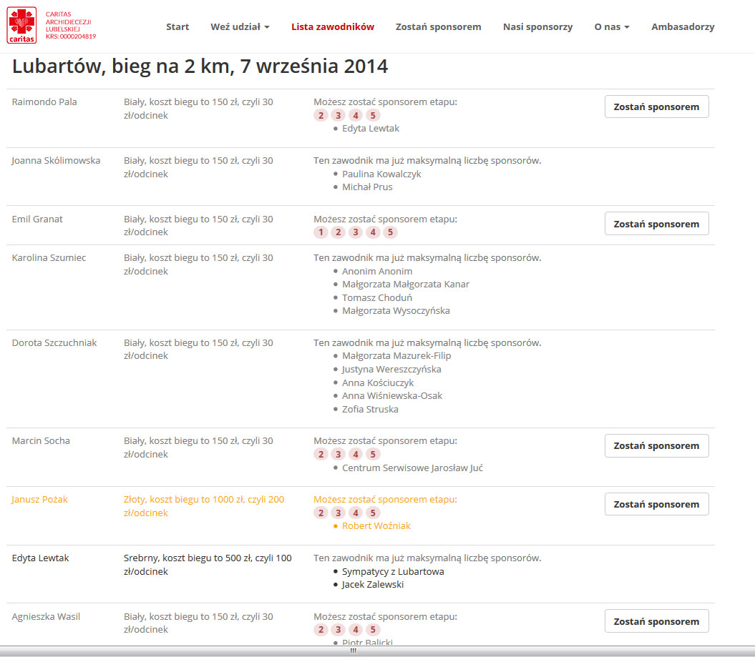Image resolution: width=755 pixels, height=657 pixels.
Task: Click Zostań sponsorem button for Emil Granat
Action: click(x=657, y=224)
